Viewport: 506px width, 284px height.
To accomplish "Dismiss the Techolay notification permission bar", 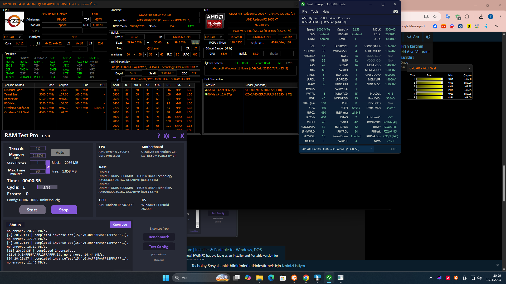I will click(x=498, y=265).
